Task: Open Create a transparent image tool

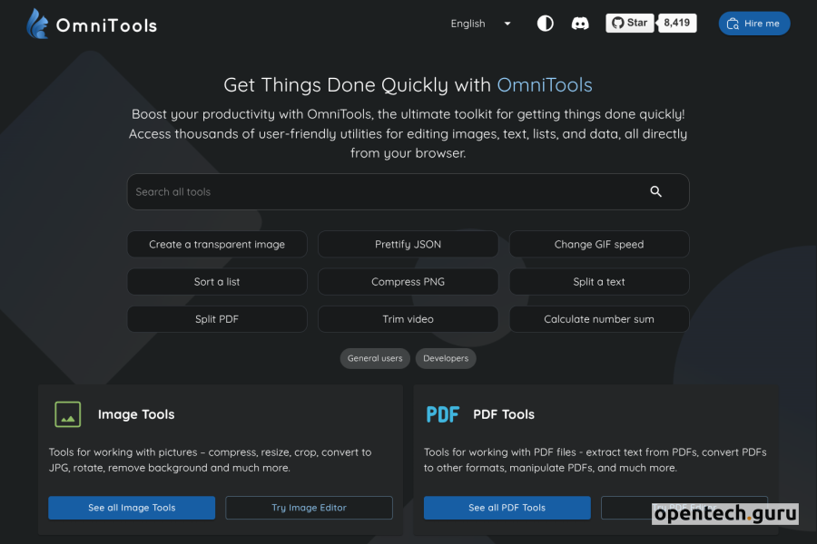Action: click(217, 244)
